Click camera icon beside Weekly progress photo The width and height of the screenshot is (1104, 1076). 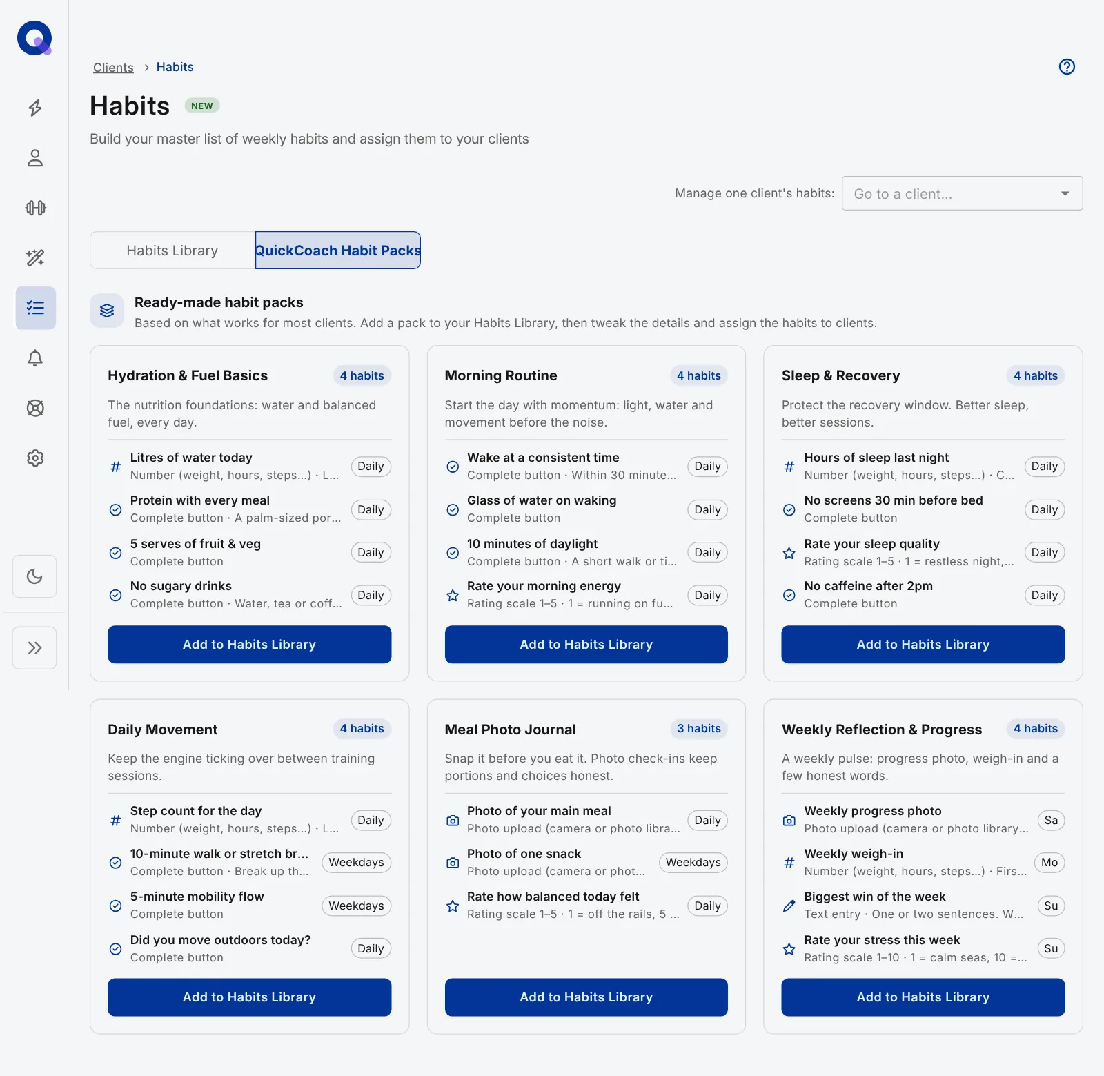pos(789,821)
